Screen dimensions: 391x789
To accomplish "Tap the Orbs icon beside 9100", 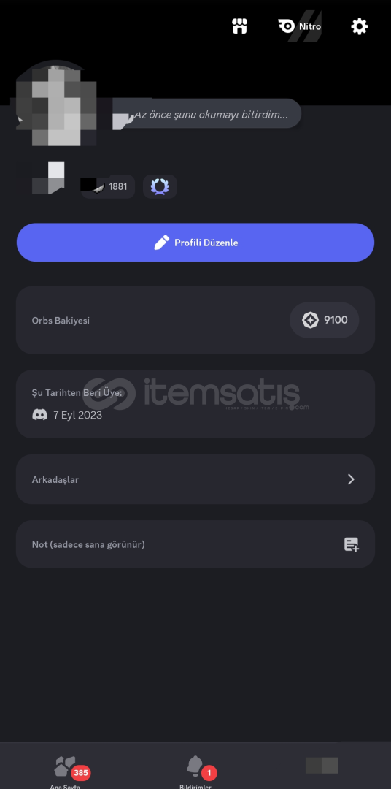I will point(310,320).
